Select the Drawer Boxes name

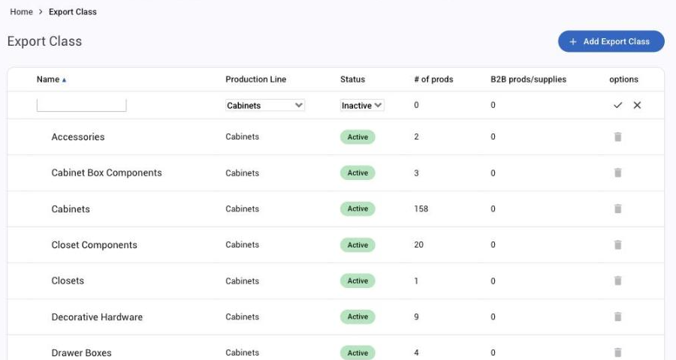[81, 352]
